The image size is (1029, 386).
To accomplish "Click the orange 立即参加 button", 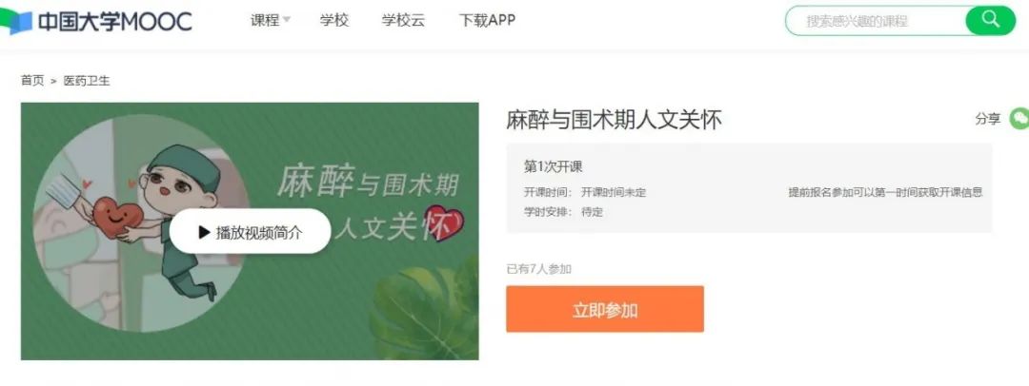I will (604, 309).
